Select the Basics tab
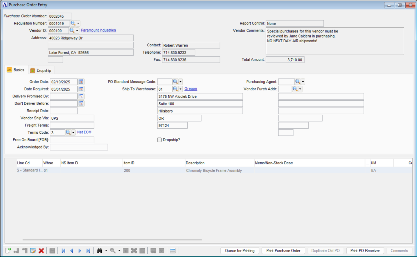The image size is (417, 257). pyautogui.click(x=17, y=70)
